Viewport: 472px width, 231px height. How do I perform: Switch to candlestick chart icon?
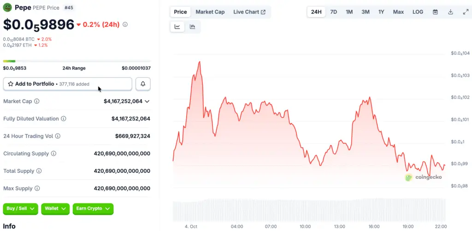(x=192, y=27)
